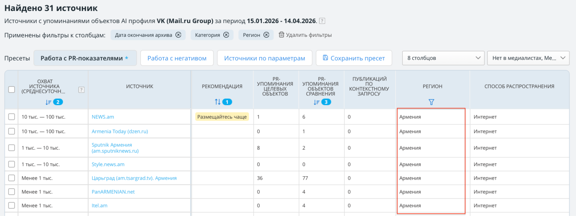Remove the 'Регион' filter chip
The height and width of the screenshot is (216, 576).
267,35
